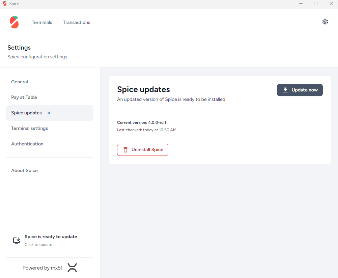
Task: Minimize the Spice window
Action: tap(301, 3)
